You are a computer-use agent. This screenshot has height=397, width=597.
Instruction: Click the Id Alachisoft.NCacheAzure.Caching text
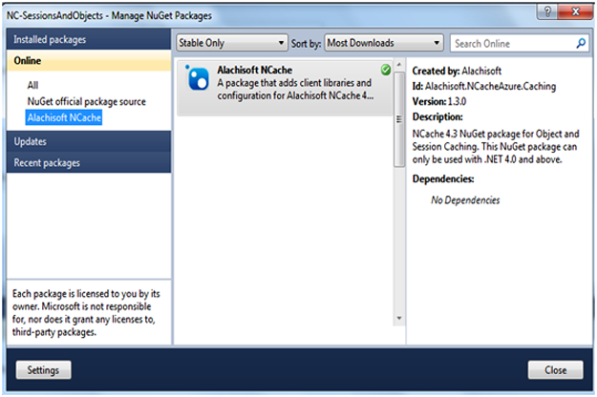click(x=484, y=86)
